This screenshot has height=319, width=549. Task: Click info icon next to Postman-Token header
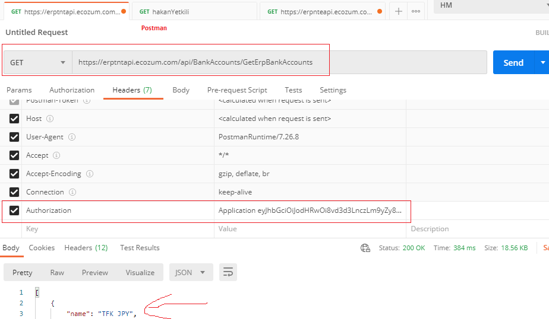(87, 101)
